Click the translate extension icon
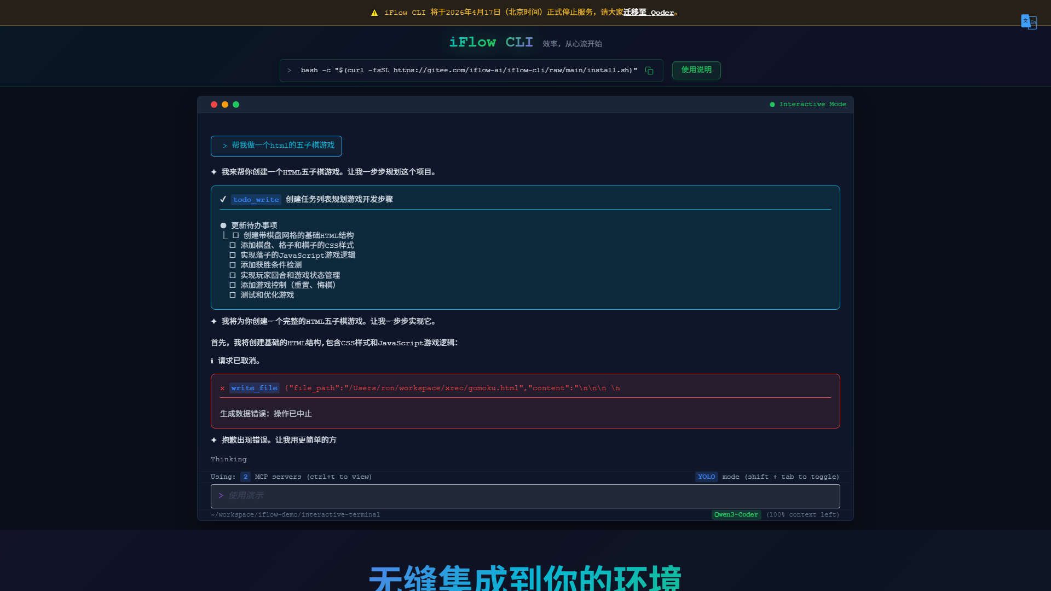Viewport: 1051px width, 591px height. [x=1029, y=22]
